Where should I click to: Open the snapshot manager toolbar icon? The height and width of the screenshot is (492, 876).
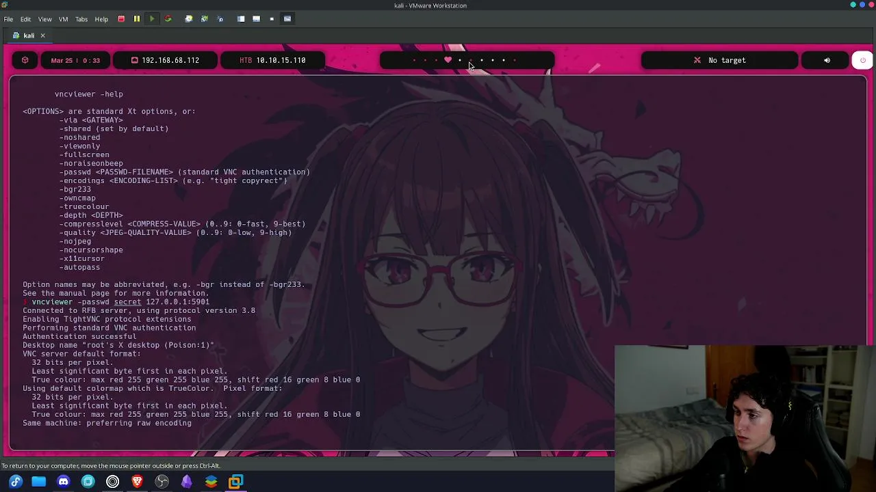coord(220,19)
